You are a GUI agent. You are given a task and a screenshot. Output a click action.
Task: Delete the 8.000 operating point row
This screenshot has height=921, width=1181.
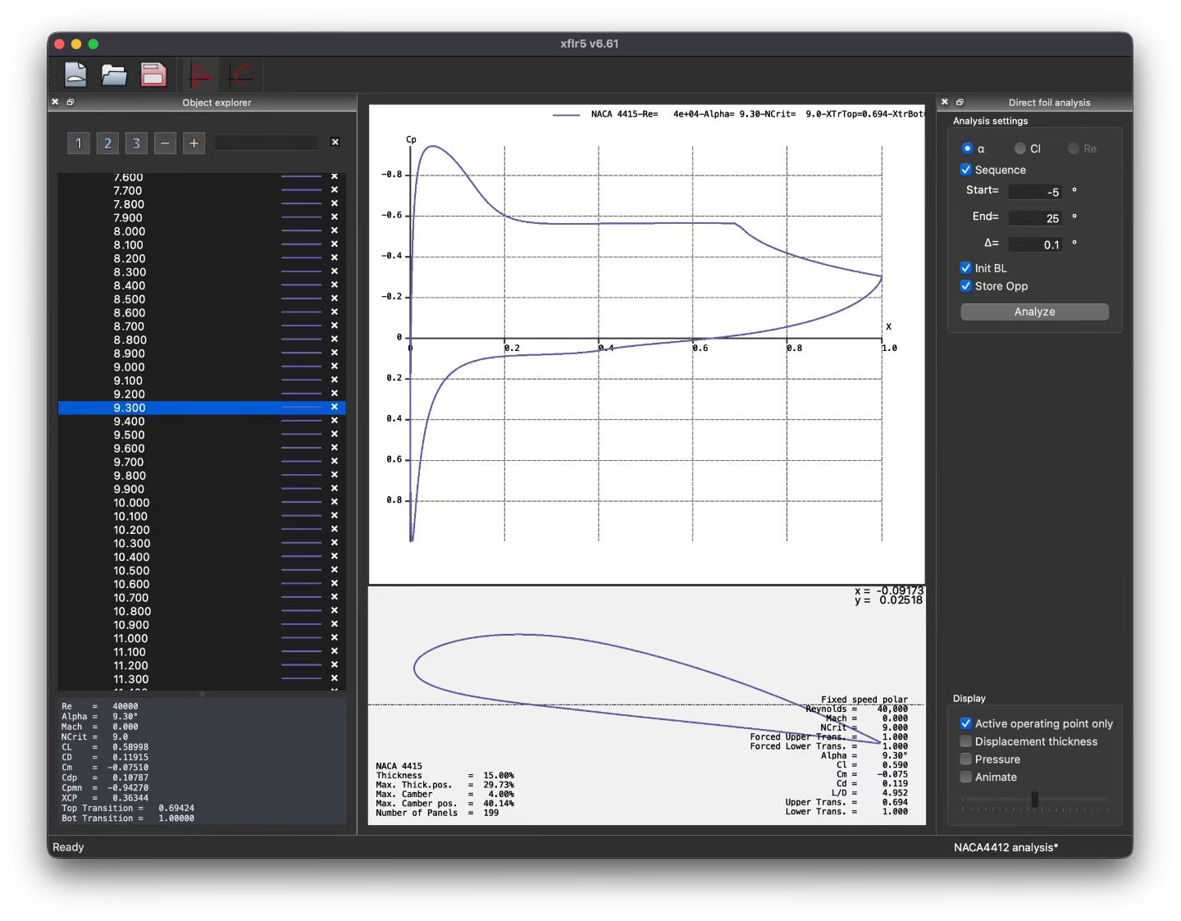coord(335,230)
